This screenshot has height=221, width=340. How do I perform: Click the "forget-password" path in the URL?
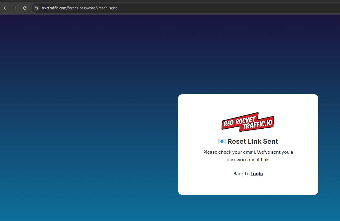pyautogui.click(x=82, y=8)
